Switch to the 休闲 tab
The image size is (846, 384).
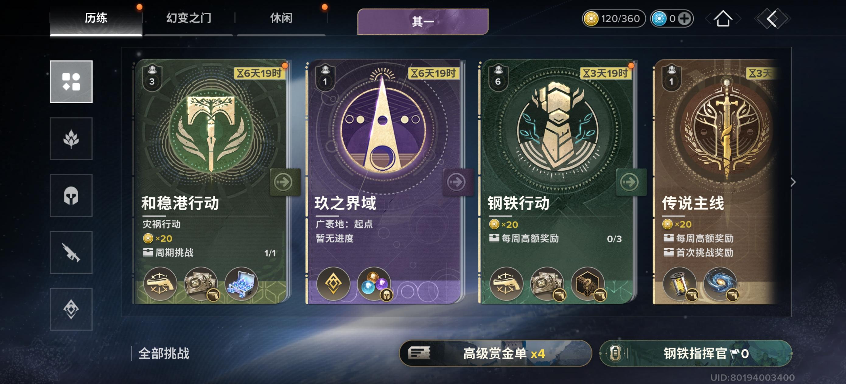[281, 18]
